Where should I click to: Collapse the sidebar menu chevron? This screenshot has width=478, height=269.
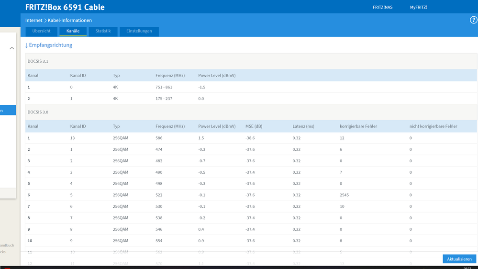(11, 48)
